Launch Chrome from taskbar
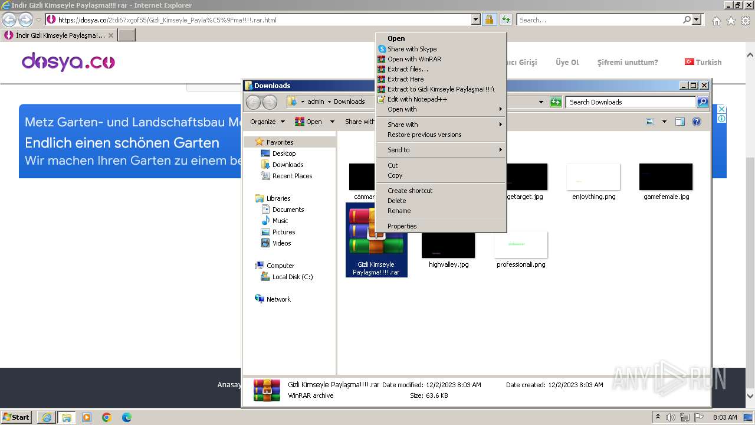The image size is (755, 425). [107, 417]
